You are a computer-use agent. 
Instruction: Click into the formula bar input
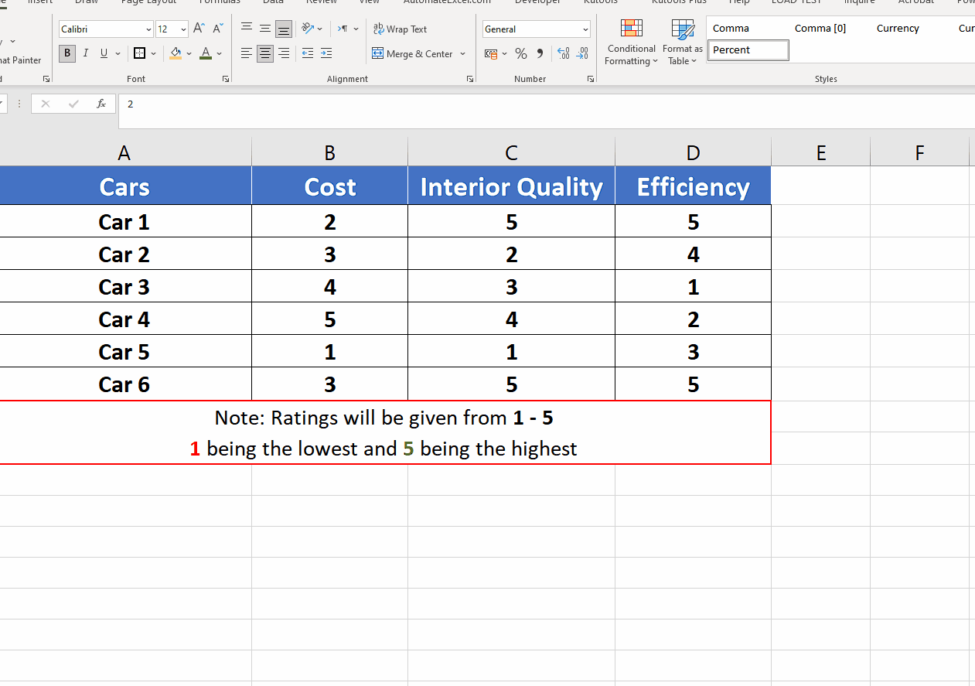pos(547,111)
